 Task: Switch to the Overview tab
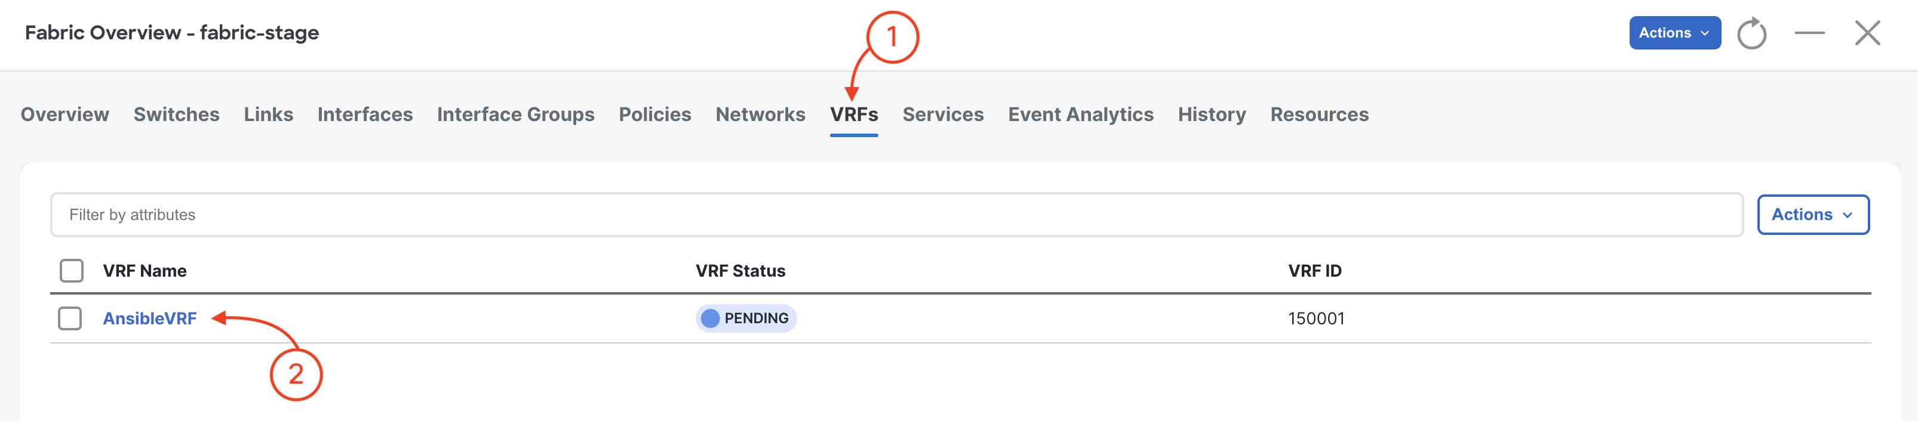pos(64,114)
